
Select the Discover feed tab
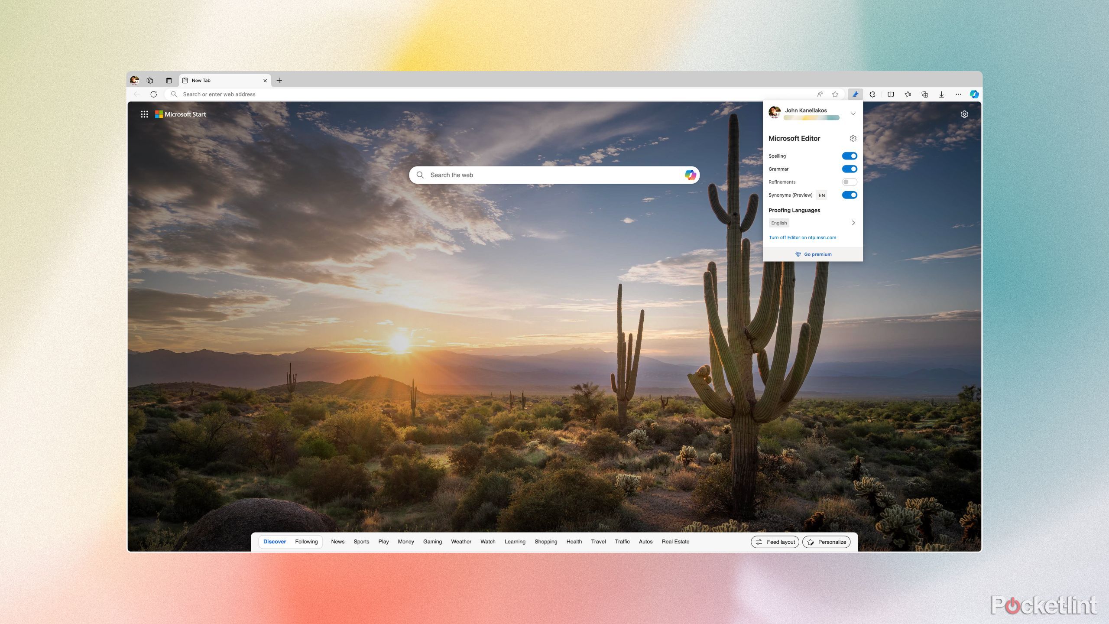pyautogui.click(x=275, y=542)
